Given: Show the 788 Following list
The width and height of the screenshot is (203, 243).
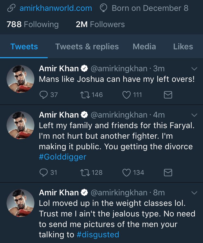Looking at the screenshot, I should [33, 24].
